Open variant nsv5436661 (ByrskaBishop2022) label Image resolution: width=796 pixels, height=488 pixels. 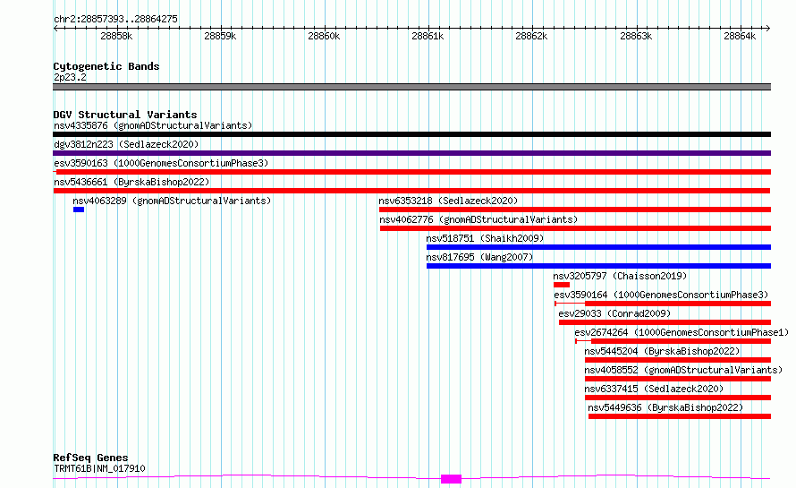[x=131, y=182]
